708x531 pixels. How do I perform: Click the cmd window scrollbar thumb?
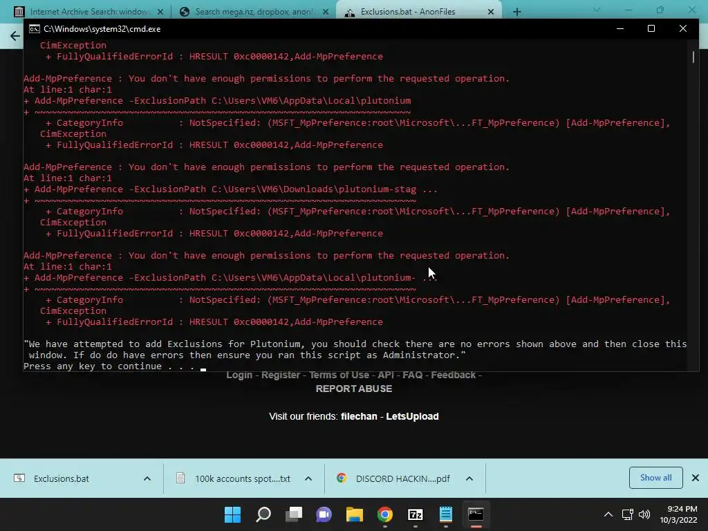693,57
